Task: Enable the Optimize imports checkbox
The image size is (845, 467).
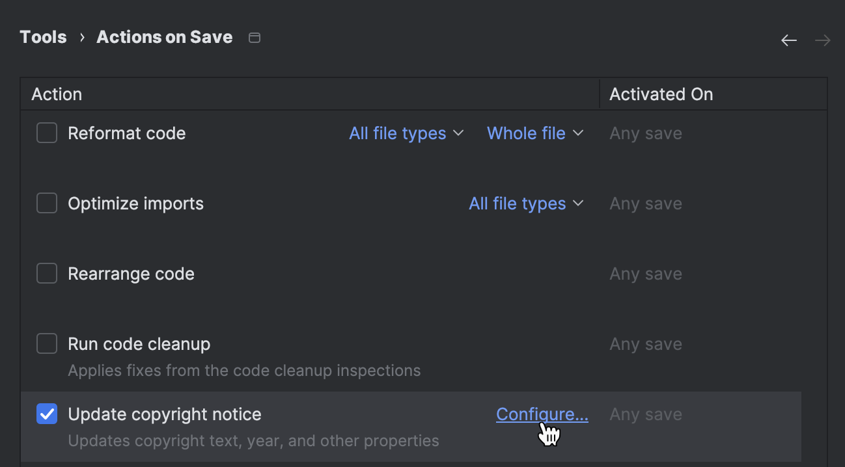Action: click(46, 202)
